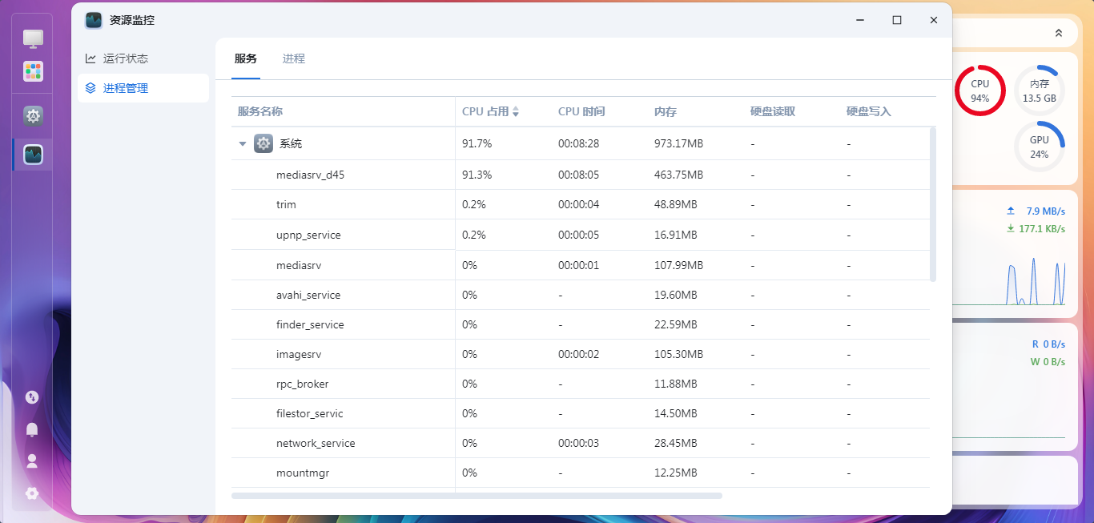The width and height of the screenshot is (1094, 523).
Task: Click the horizontal table scrollbar
Action: click(477, 496)
